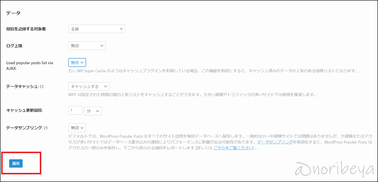Viewport: 378px width, 182px height.
Task: Click the キャッシュ更新間隔 label text
Action: pyautogui.click(x=24, y=110)
